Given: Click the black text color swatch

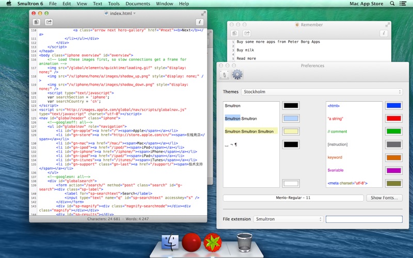Looking at the screenshot, I should click(291, 106).
